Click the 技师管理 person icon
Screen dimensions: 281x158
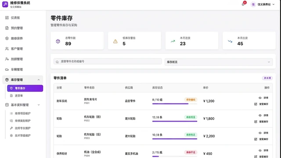7,59
